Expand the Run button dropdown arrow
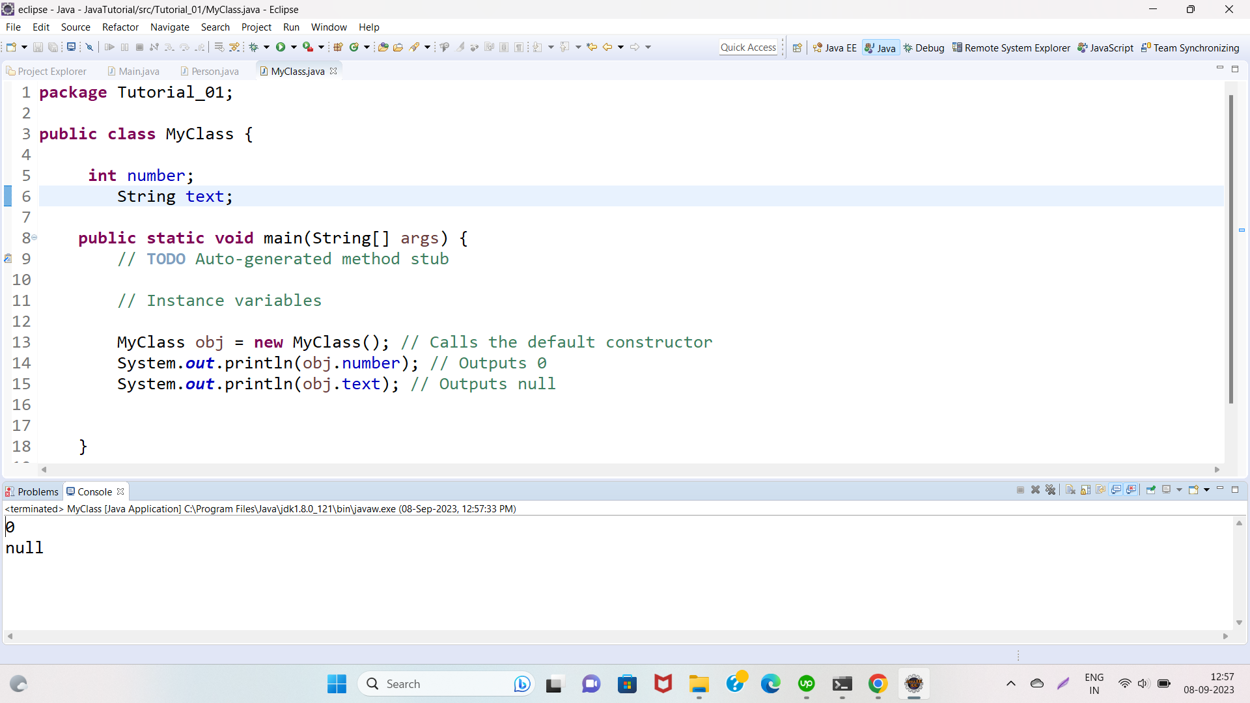Viewport: 1250px width, 703px height. [x=294, y=47]
